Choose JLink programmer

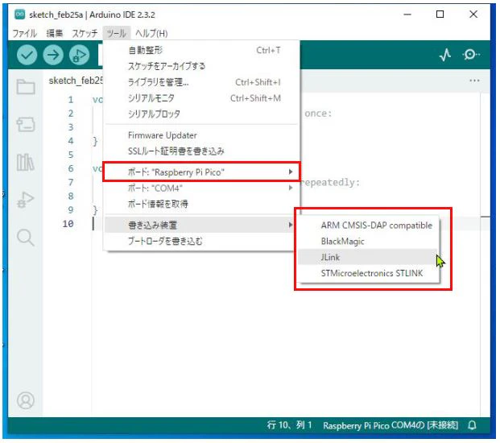coord(368,257)
